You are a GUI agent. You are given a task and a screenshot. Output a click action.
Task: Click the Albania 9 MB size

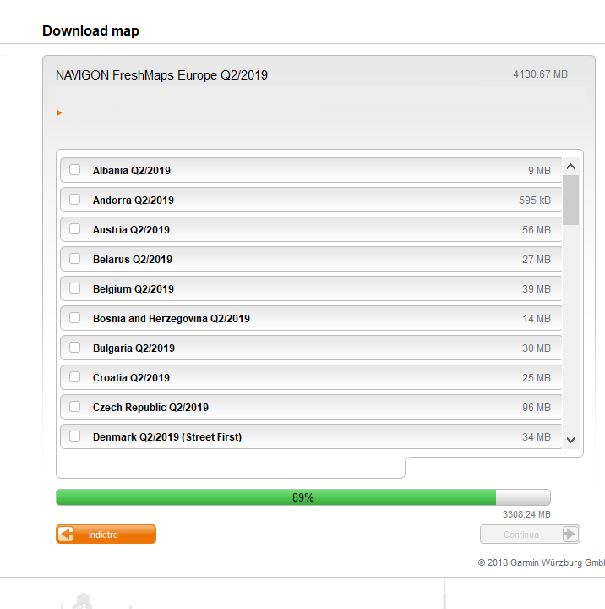pos(539,171)
